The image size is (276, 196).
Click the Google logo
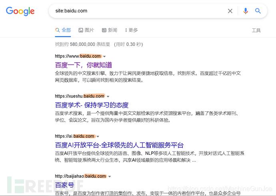point(20,11)
